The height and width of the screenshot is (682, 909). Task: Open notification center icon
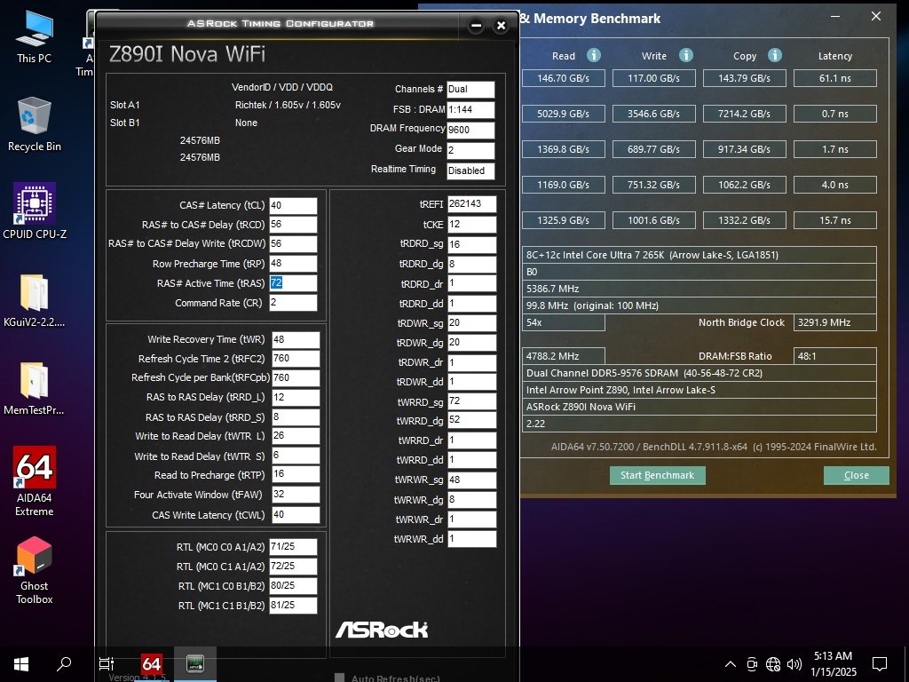(880, 664)
